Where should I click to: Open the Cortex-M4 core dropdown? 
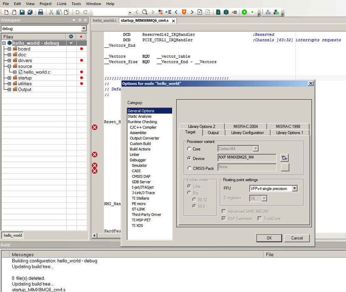[256, 148]
